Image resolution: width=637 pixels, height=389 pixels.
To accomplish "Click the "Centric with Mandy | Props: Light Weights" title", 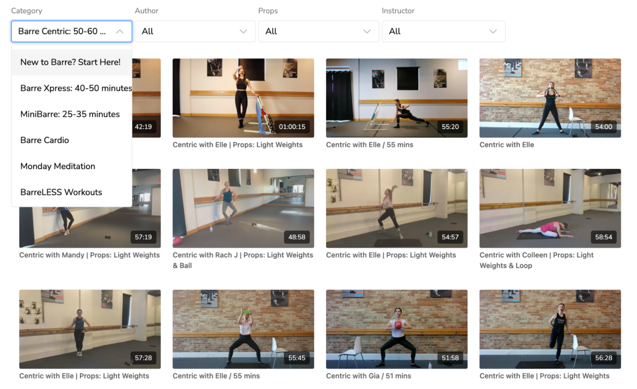I will click(x=90, y=255).
